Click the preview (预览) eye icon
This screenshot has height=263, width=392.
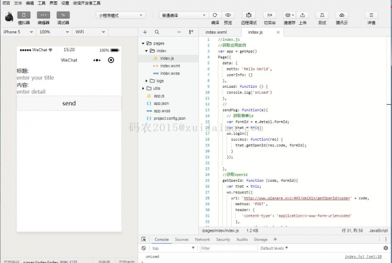pos(228,14)
